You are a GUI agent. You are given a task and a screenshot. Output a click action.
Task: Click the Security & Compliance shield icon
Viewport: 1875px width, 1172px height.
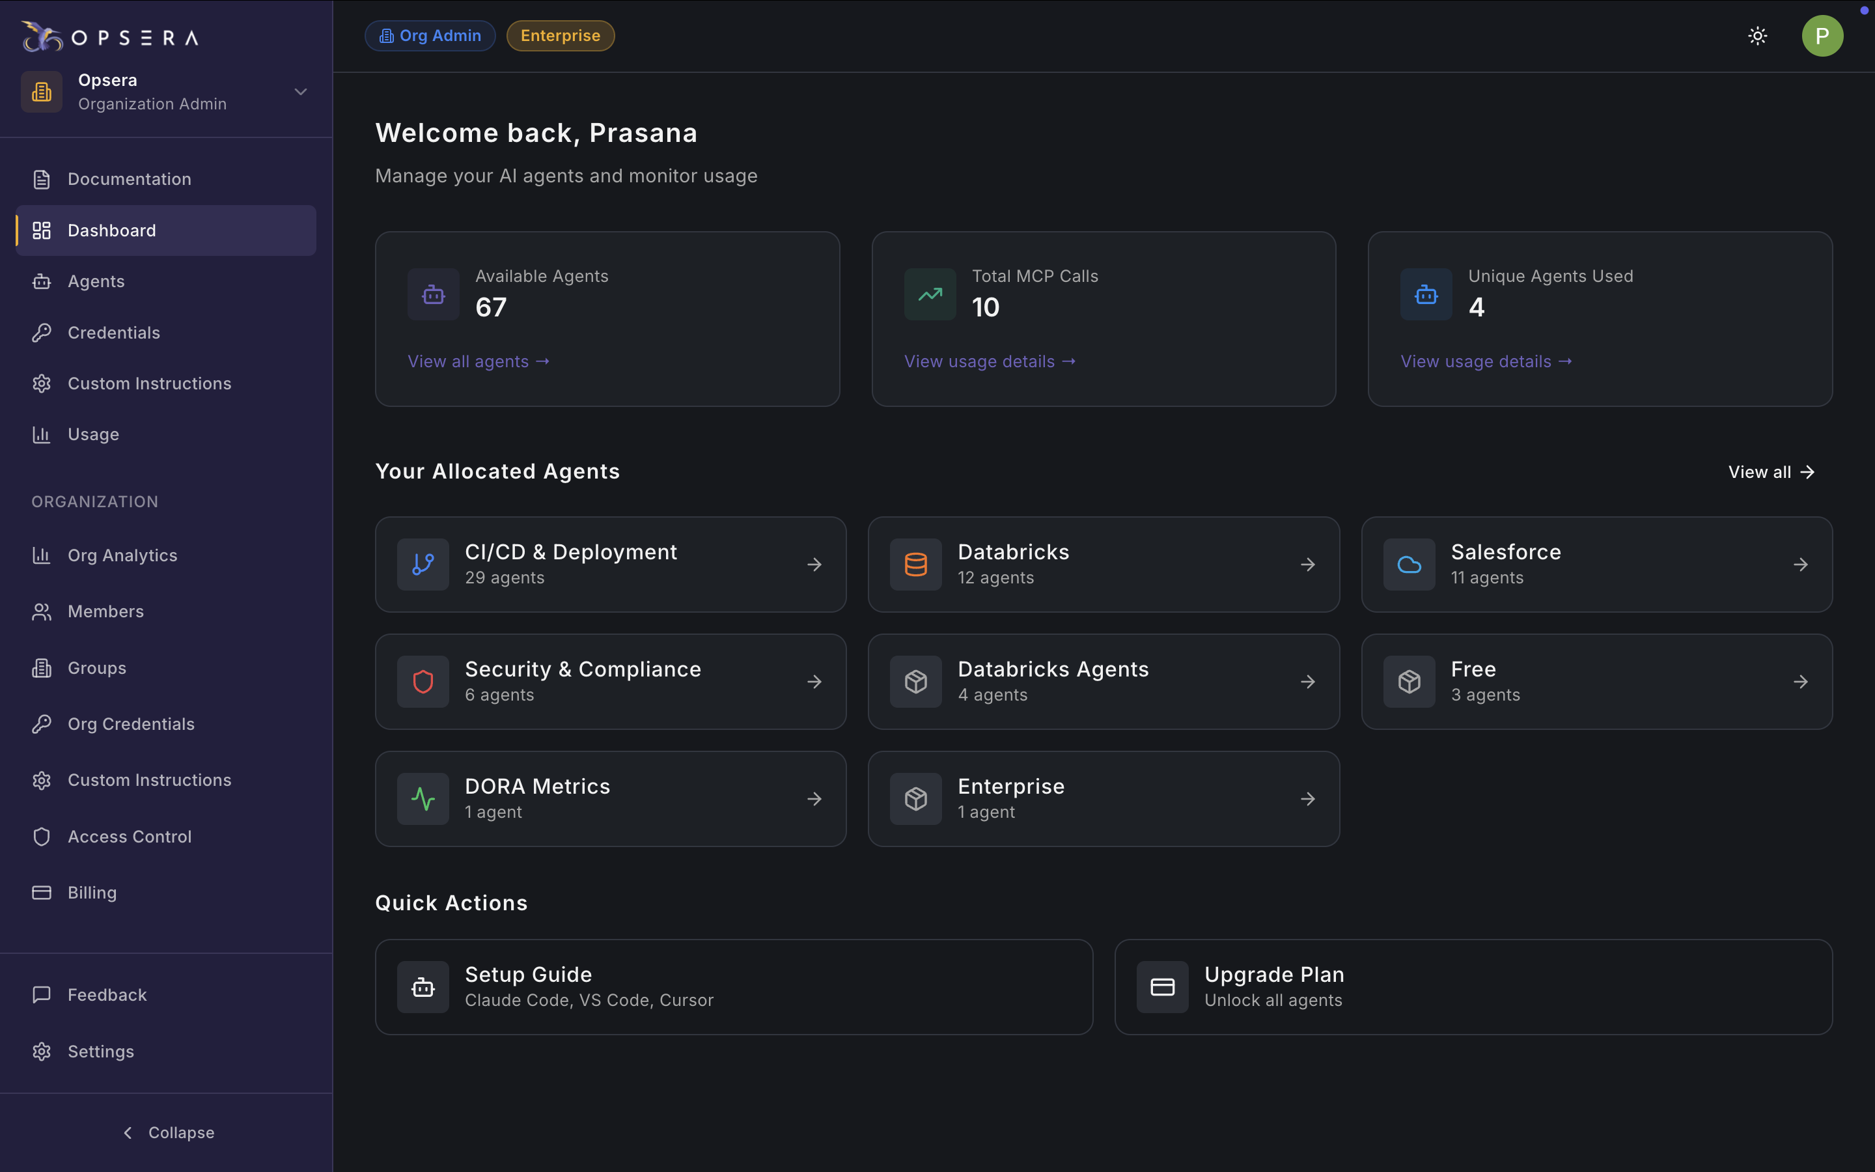coord(423,681)
